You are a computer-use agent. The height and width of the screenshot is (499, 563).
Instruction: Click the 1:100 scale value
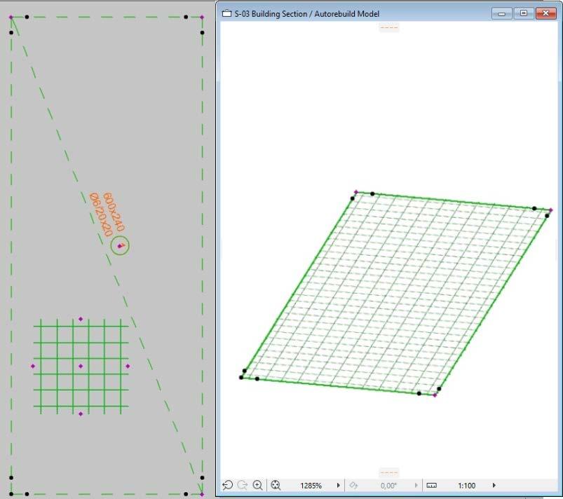[466, 486]
